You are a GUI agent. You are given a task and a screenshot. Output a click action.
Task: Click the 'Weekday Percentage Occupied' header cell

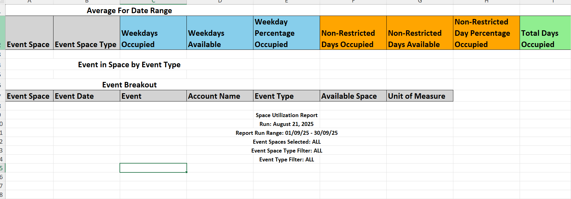click(x=286, y=33)
